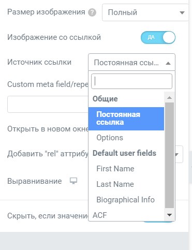
Task: Collapse the Источник ссылки dropdown
Action: tap(131, 62)
